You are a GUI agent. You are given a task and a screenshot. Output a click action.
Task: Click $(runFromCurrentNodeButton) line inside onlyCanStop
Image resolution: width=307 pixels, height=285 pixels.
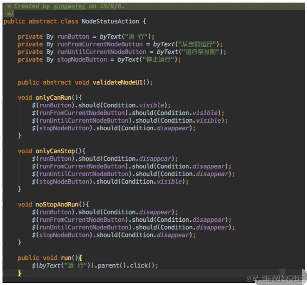(x=132, y=166)
